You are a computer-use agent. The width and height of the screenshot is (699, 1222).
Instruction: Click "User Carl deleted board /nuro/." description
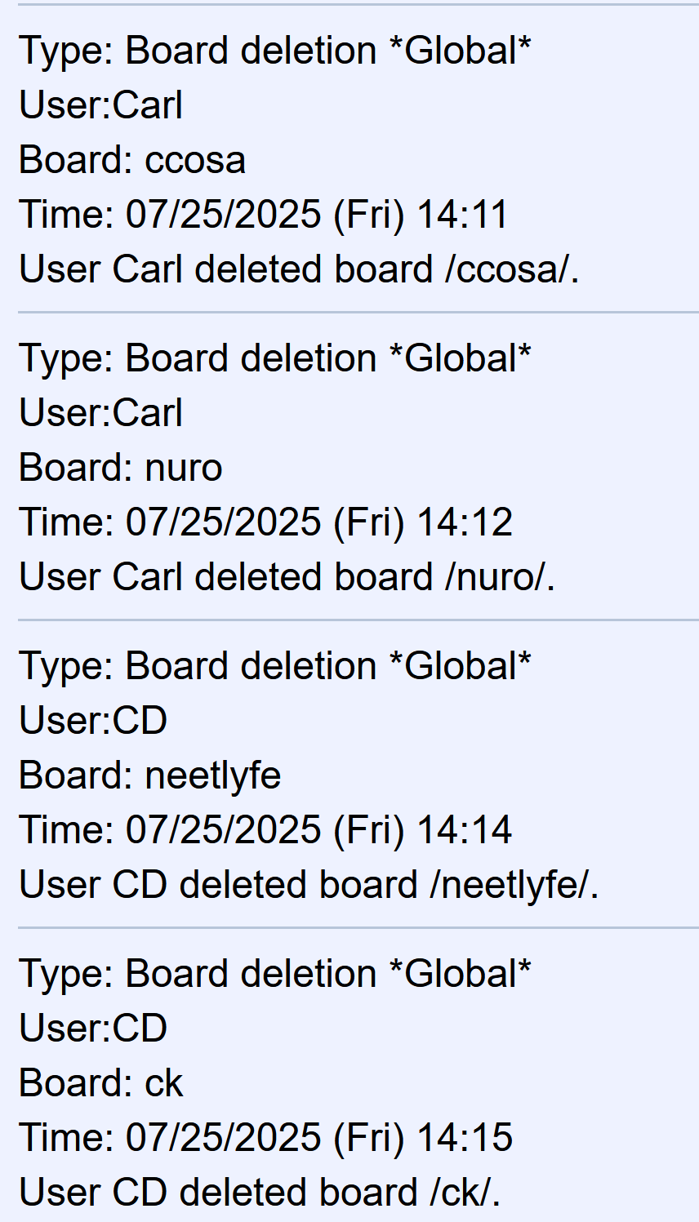[287, 577]
